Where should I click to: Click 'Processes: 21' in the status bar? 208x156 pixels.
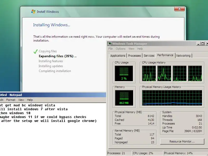[x=116, y=153]
